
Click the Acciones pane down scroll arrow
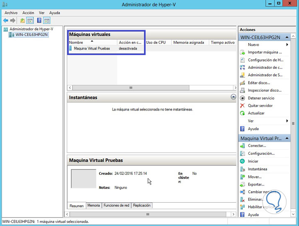pos(293,214)
